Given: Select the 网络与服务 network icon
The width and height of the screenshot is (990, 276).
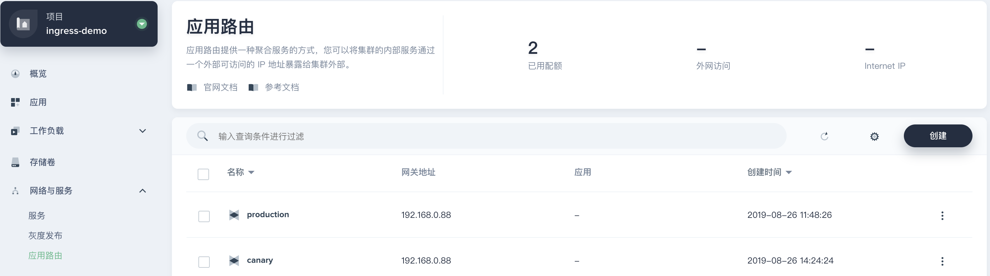Looking at the screenshot, I should pos(15,190).
